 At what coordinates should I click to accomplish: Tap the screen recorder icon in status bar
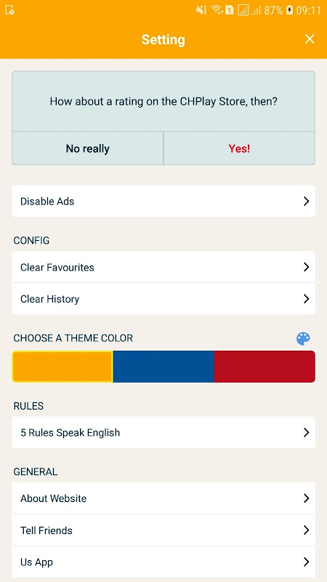tap(10, 10)
